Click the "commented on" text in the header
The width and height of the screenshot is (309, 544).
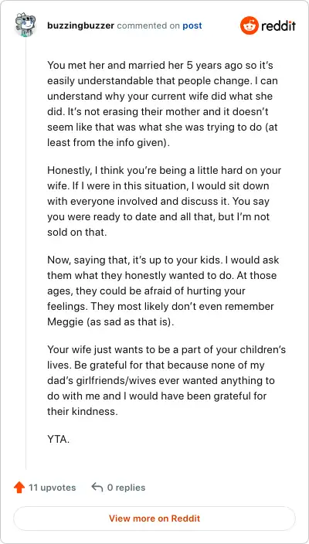click(x=148, y=25)
